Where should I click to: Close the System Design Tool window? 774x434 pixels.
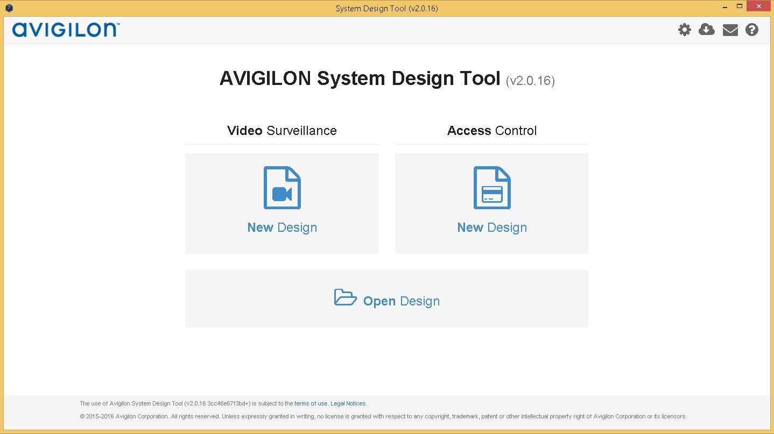(759, 6)
